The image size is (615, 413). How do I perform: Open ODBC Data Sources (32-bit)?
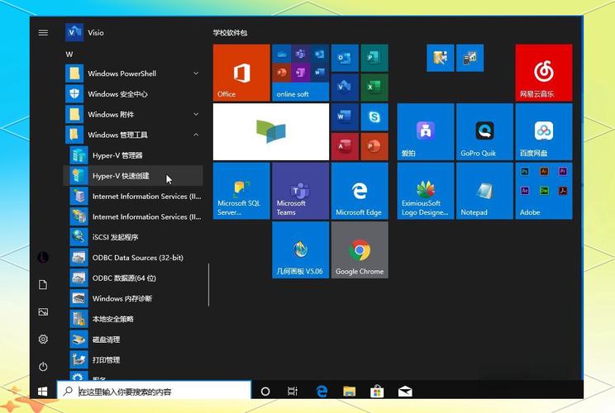click(x=136, y=258)
